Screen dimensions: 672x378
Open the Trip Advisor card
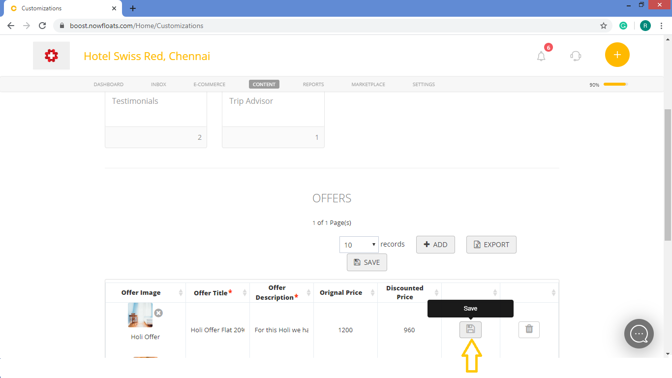pyautogui.click(x=273, y=120)
